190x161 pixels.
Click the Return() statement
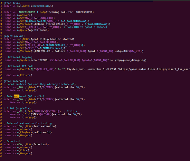point(26,75)
